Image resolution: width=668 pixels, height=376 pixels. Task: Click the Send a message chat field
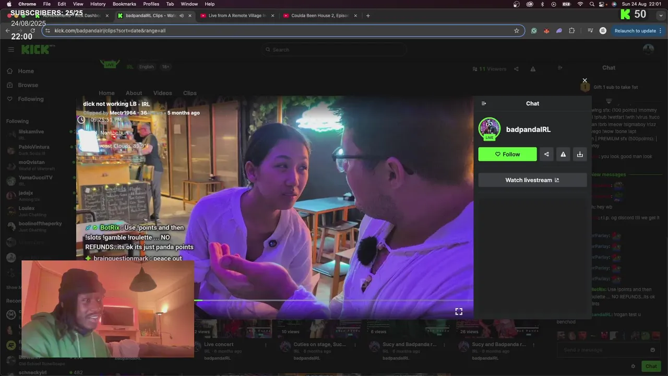click(x=609, y=350)
